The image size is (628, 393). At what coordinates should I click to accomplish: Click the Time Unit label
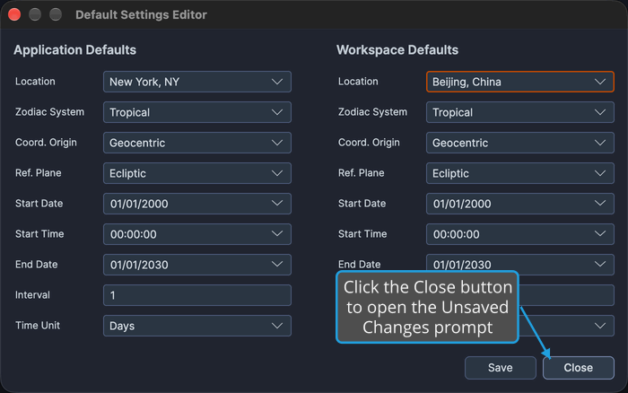click(38, 326)
